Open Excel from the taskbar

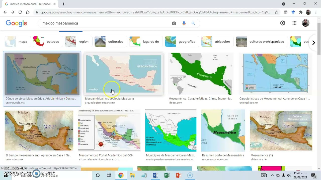[x=167, y=175]
